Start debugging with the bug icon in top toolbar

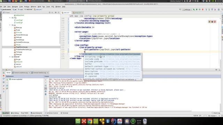(x=197, y=10)
